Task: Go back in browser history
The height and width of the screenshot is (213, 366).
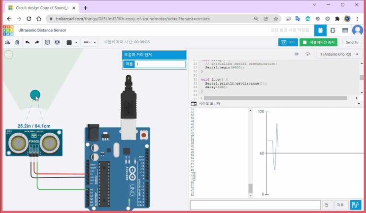Action: [9, 19]
